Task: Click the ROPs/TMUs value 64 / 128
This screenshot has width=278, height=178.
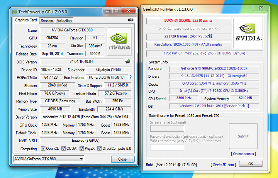Action: tap(51, 77)
